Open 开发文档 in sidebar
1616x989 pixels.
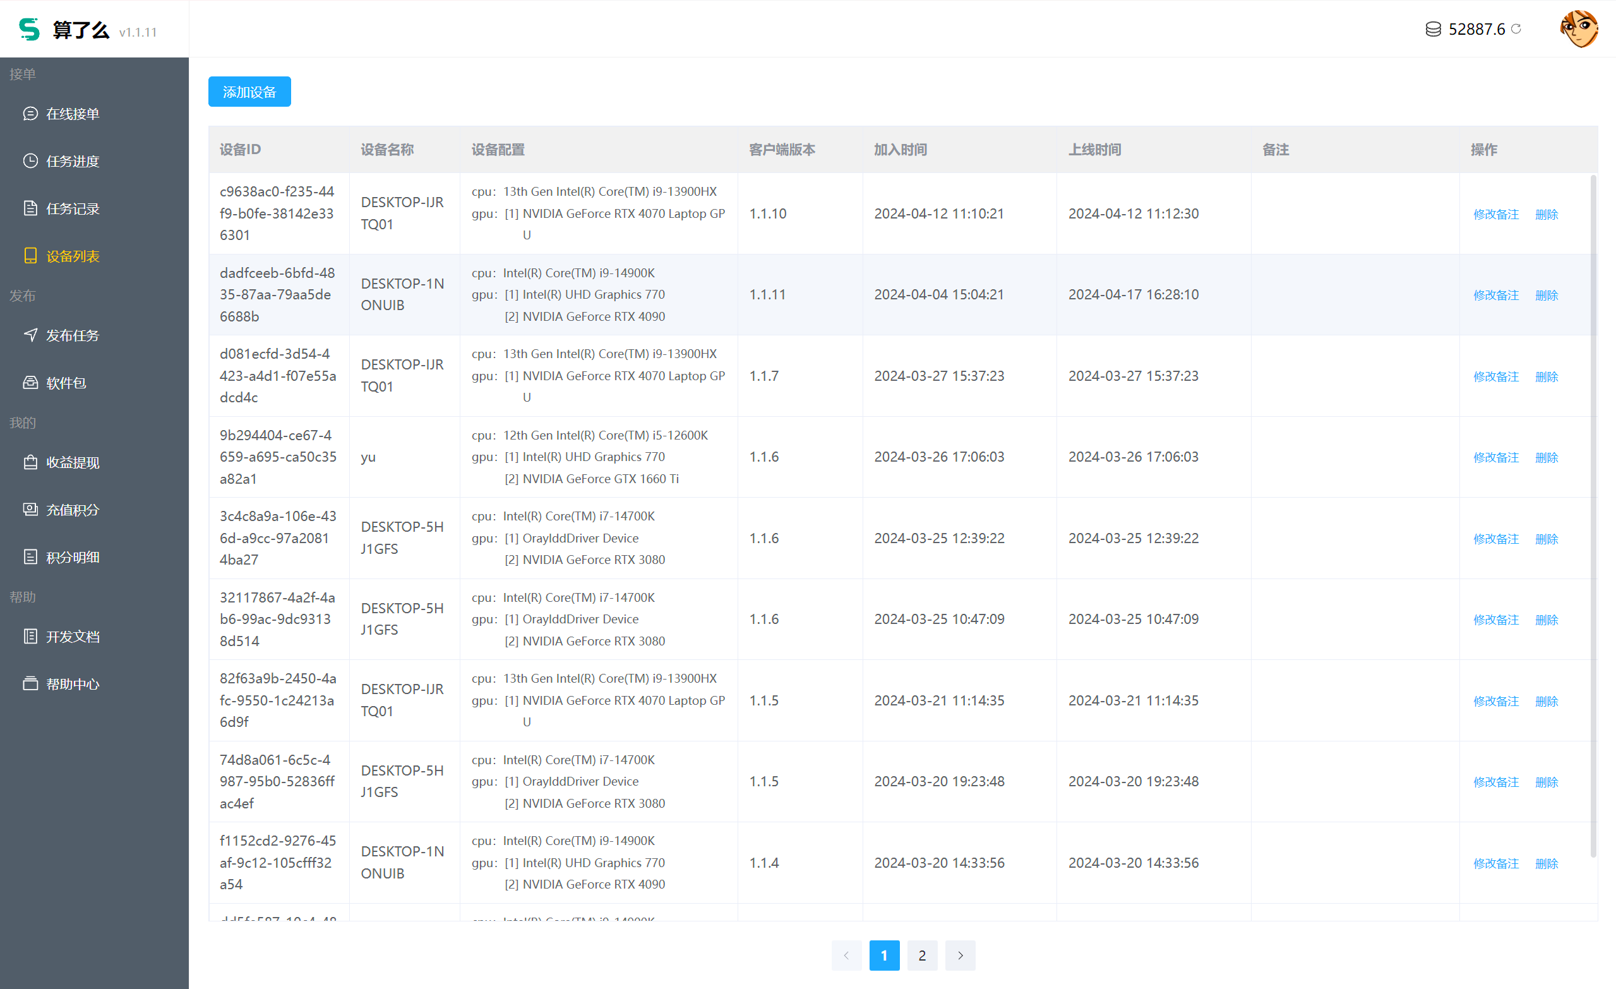72,637
